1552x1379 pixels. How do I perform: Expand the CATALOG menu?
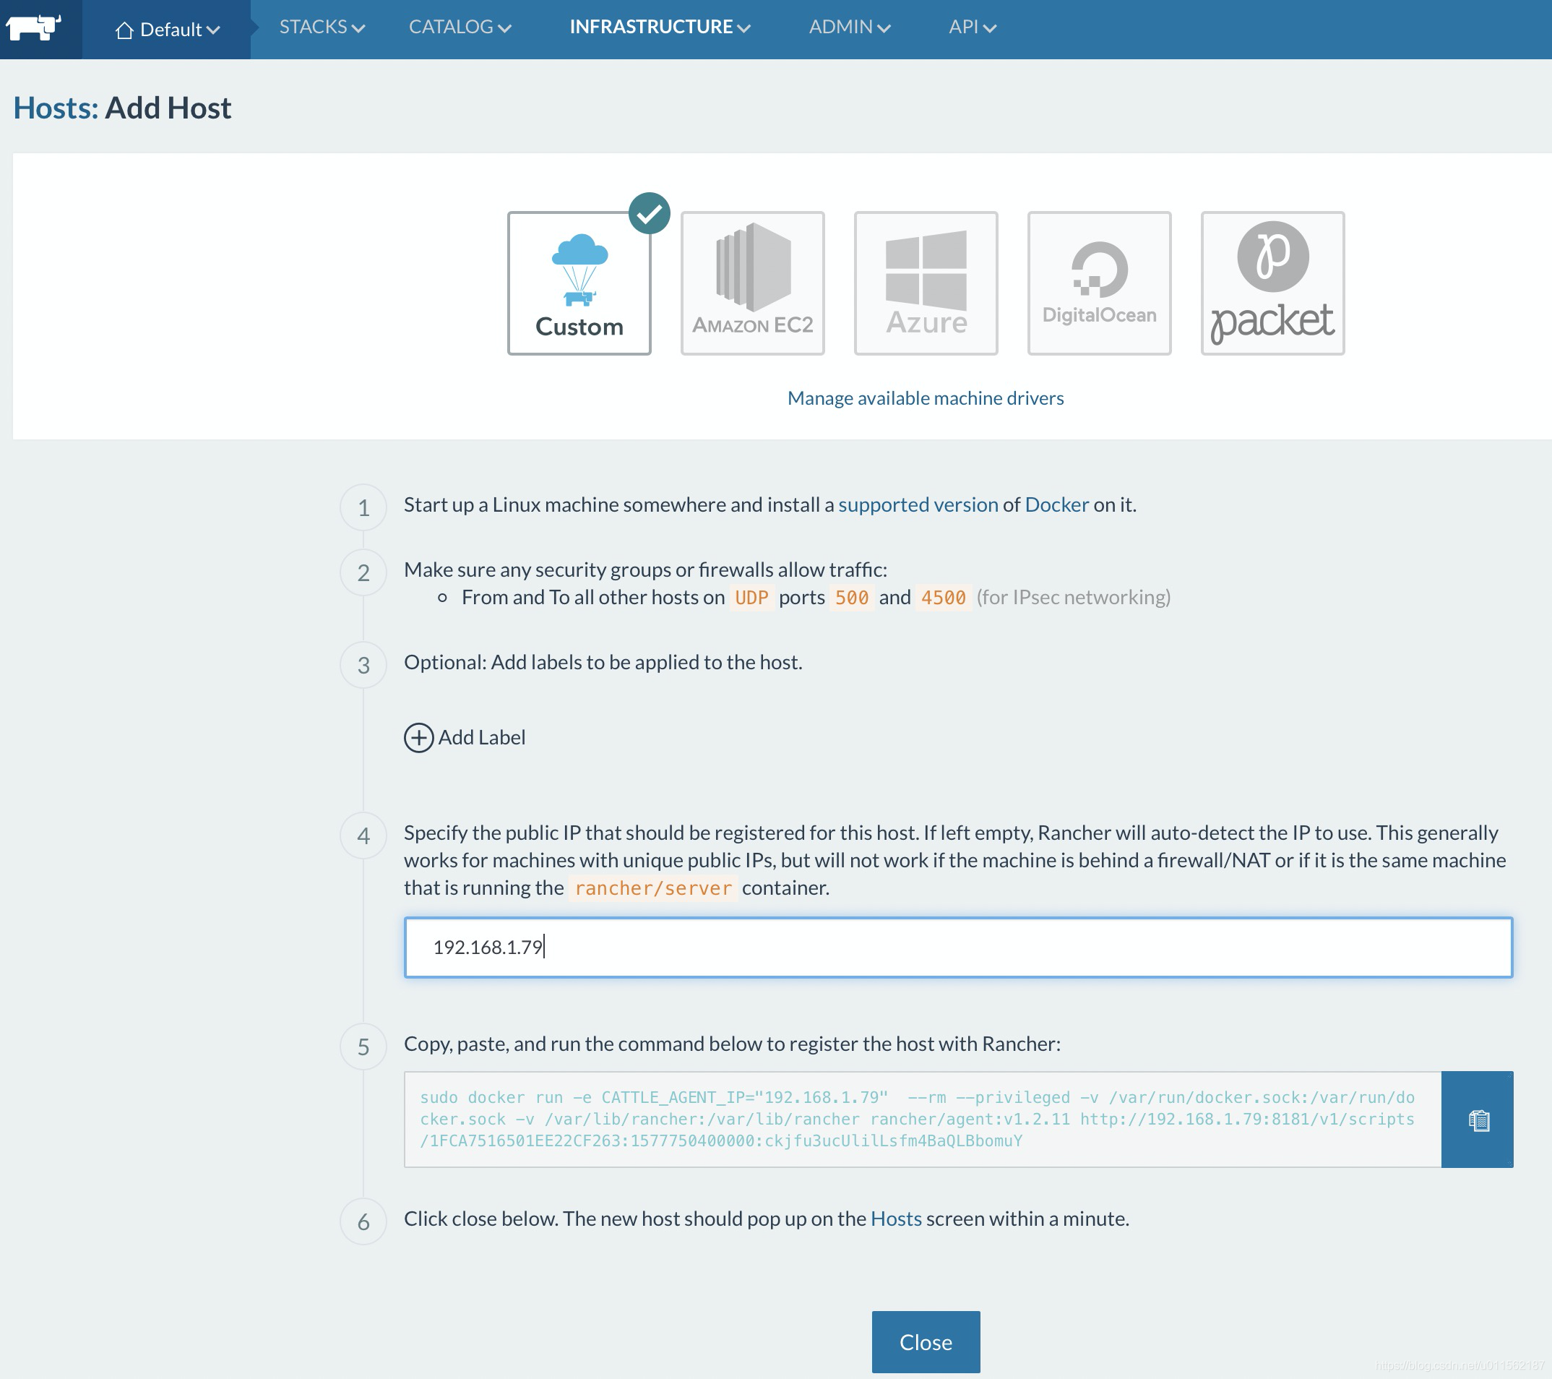(460, 27)
